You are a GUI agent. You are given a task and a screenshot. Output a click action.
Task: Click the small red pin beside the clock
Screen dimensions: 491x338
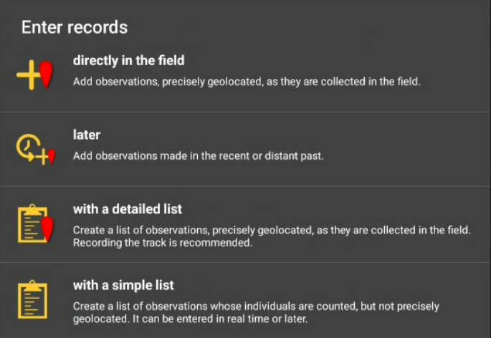point(51,157)
